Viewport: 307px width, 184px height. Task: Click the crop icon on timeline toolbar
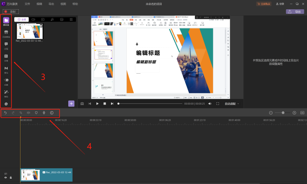coord(21,113)
